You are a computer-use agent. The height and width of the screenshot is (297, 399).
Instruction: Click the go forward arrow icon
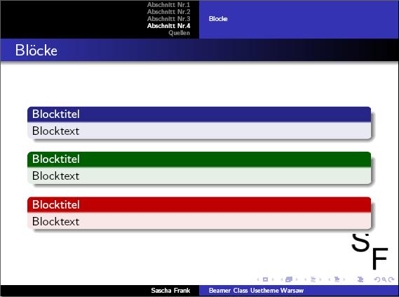(391, 279)
